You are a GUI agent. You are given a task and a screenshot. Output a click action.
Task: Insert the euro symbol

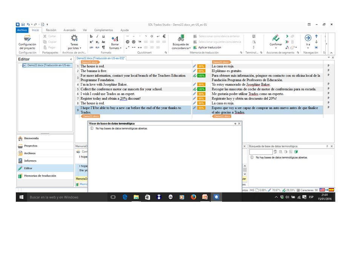point(164,36)
